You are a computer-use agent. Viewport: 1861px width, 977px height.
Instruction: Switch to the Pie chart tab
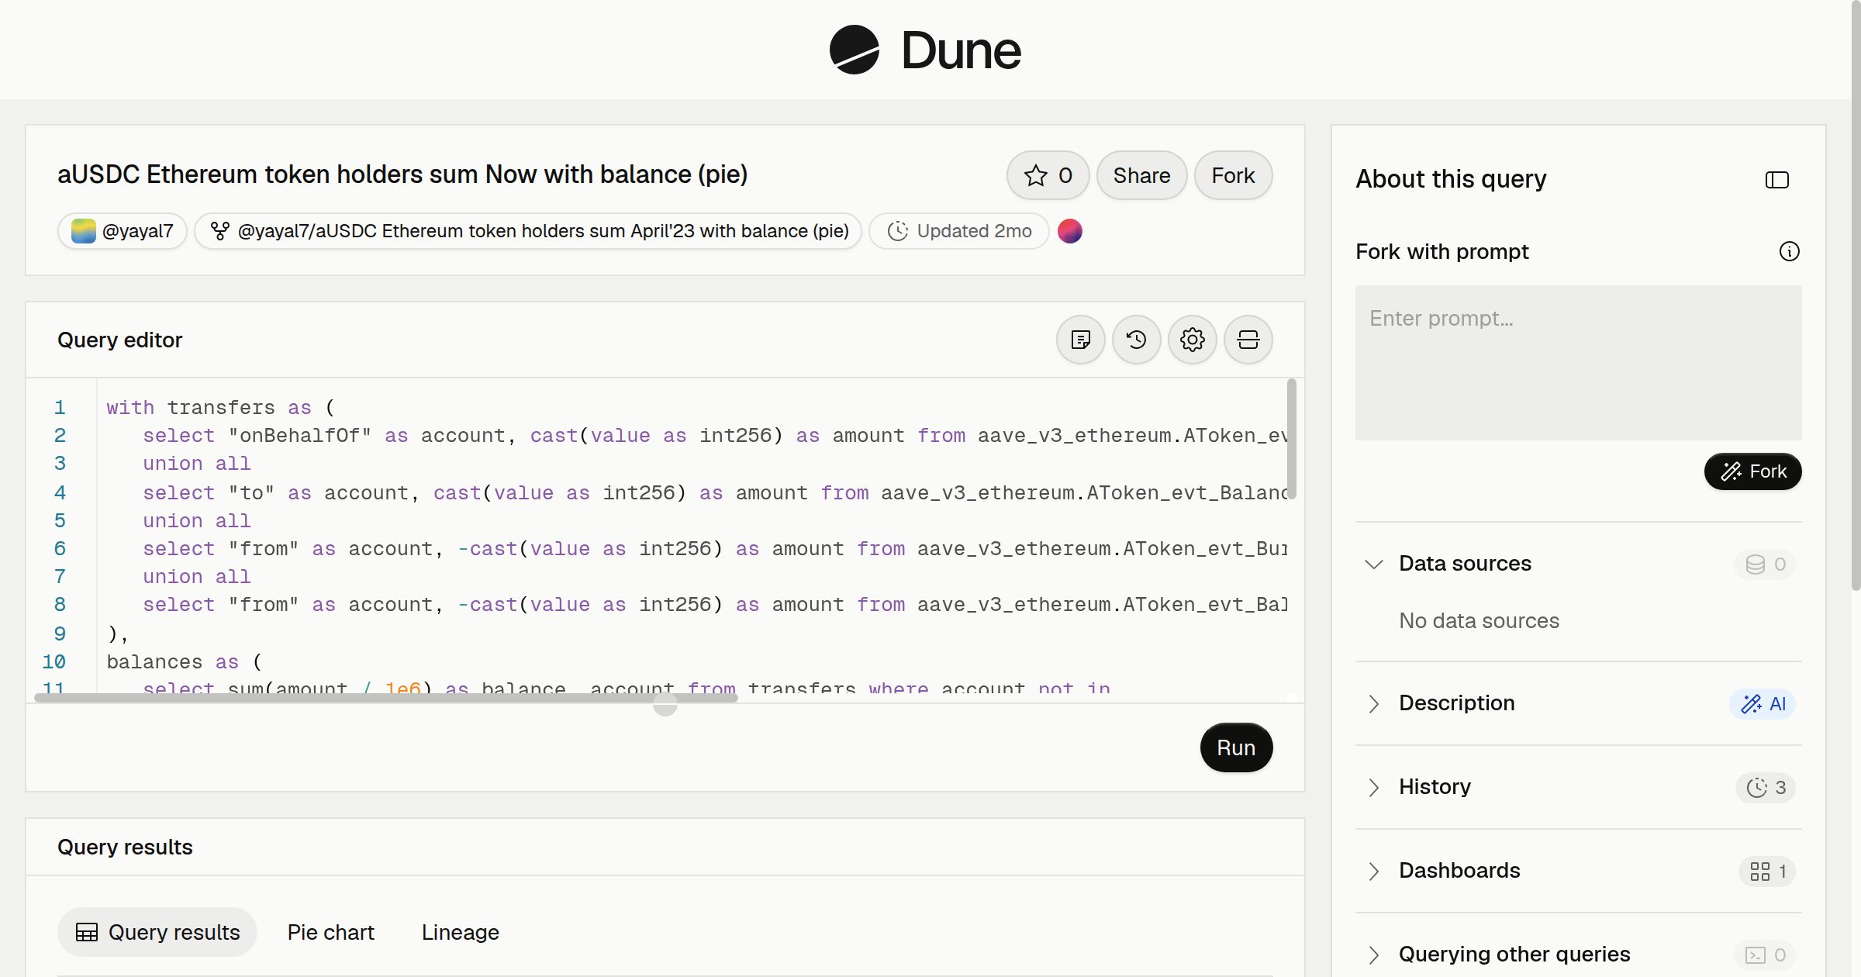[330, 932]
